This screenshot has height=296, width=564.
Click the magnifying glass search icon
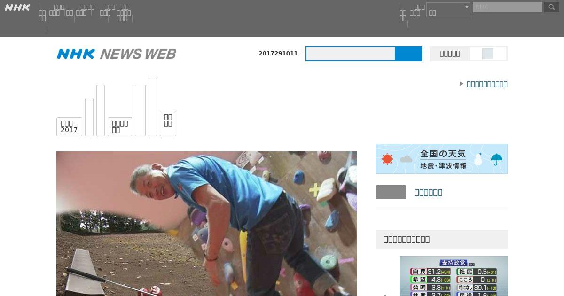coord(552,7)
